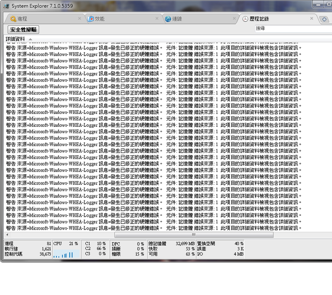Image resolution: width=332 pixels, height=295 pixels.
Task: Click the left scroll arrow
Action: click(x=7, y=235)
